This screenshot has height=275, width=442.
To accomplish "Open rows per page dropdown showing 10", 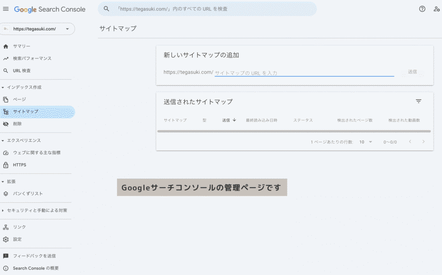I will [366, 142].
